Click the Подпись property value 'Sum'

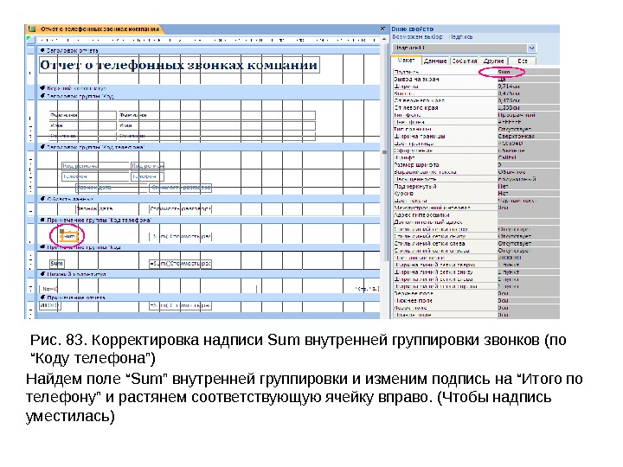[528, 72]
